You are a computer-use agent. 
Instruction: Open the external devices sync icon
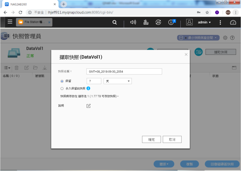(x=158, y=22)
